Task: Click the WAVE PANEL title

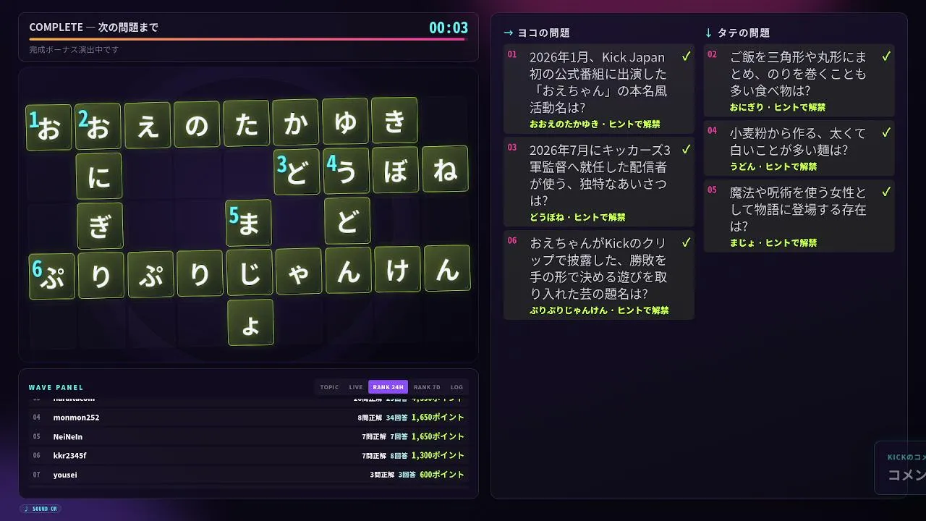Action: click(x=56, y=388)
